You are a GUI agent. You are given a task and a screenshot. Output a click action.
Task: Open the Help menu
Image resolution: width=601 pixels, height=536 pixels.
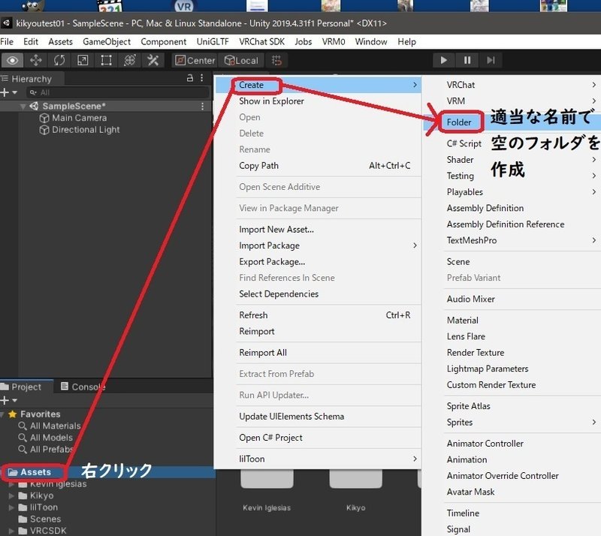(x=406, y=41)
